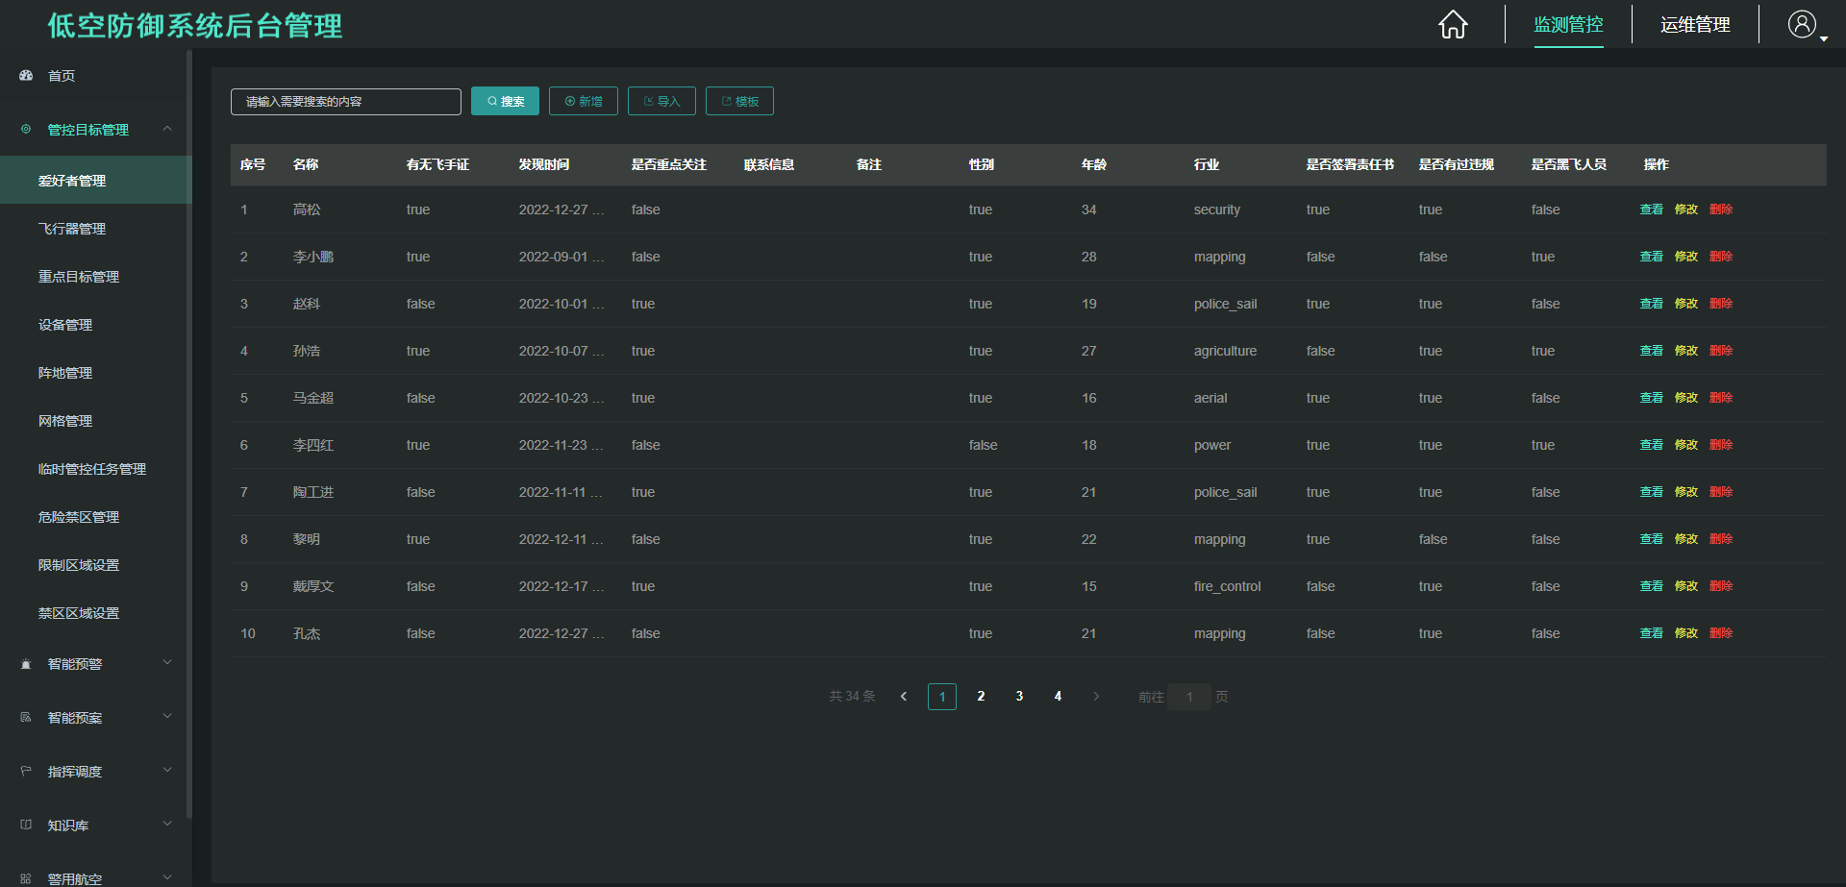
Task: Expand the 警用航空 menu chevron
Action: click(167, 876)
